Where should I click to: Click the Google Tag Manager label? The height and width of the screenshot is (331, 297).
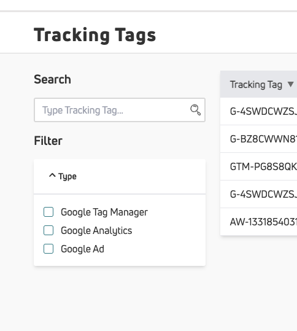[x=104, y=212]
